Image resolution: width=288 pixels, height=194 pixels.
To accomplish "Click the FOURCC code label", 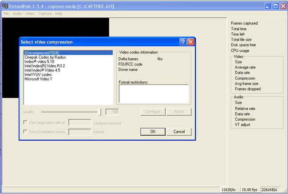I will 130,64.
